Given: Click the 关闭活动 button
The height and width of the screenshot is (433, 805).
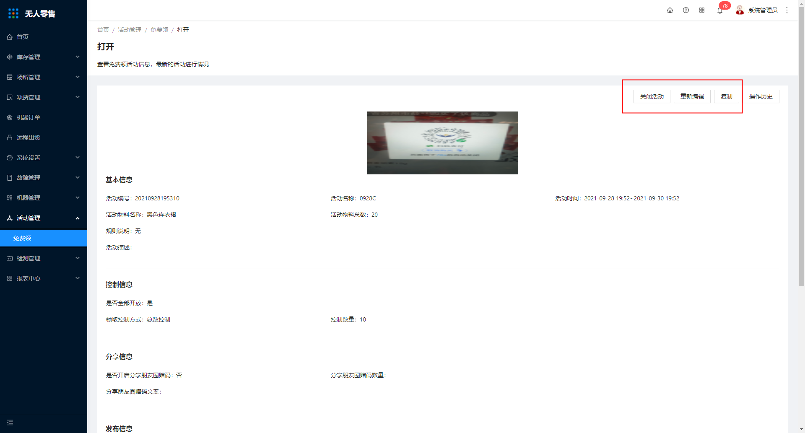Looking at the screenshot, I should click(x=652, y=96).
